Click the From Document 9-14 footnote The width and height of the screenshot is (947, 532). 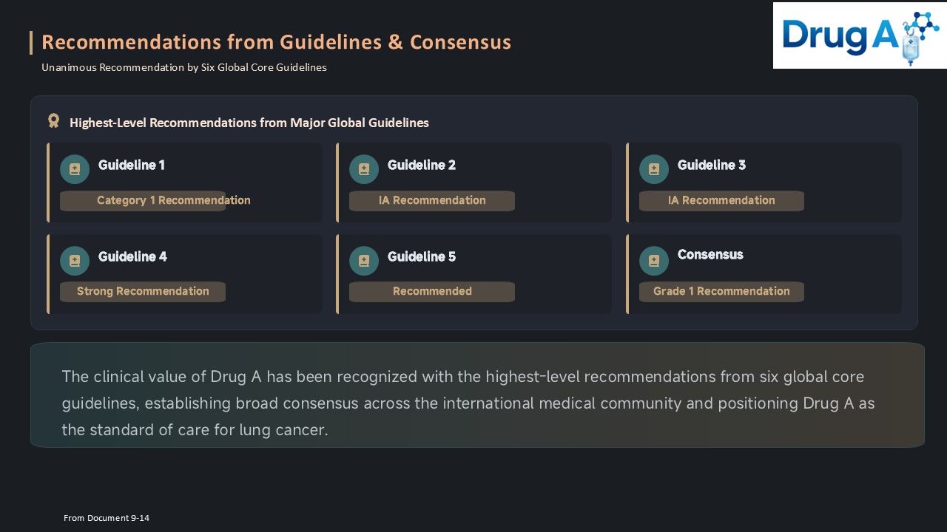click(107, 518)
